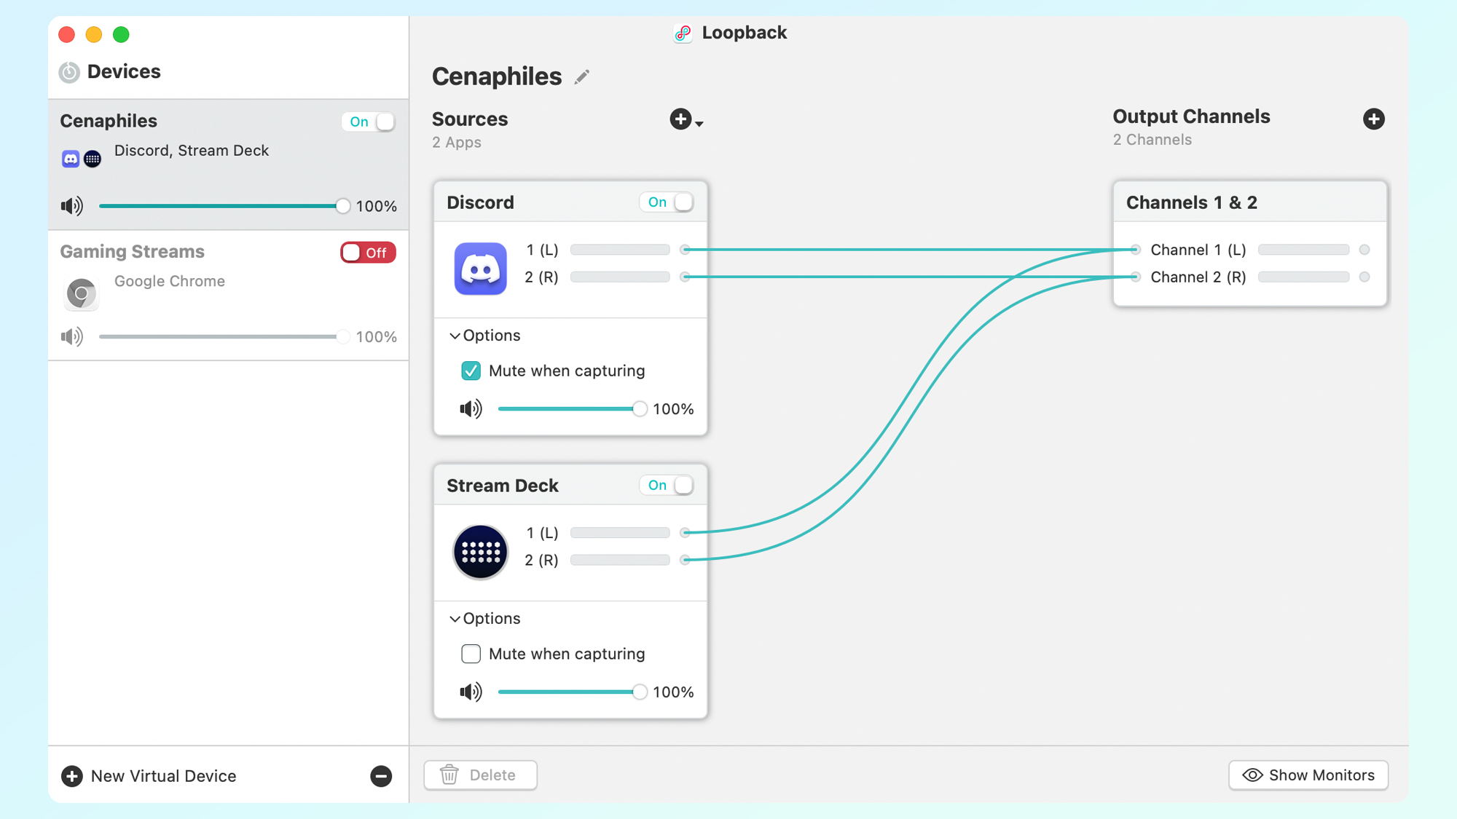Click 'Discord, Stream Deck' device description text
The height and width of the screenshot is (819, 1457).
[x=192, y=151]
